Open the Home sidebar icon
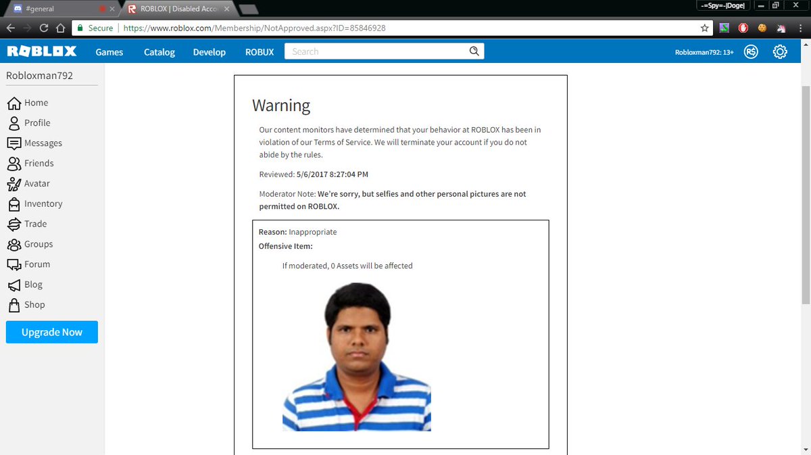This screenshot has height=455, width=811. pos(14,103)
